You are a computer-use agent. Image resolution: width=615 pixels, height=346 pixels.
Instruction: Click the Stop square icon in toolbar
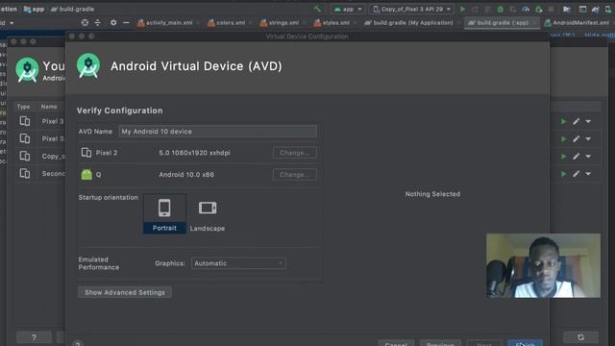551,9
